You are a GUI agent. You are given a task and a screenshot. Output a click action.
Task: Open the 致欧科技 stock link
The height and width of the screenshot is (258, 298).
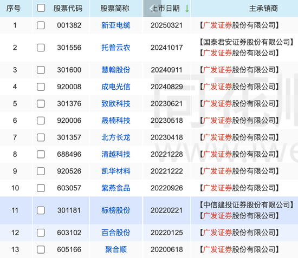coord(116,104)
